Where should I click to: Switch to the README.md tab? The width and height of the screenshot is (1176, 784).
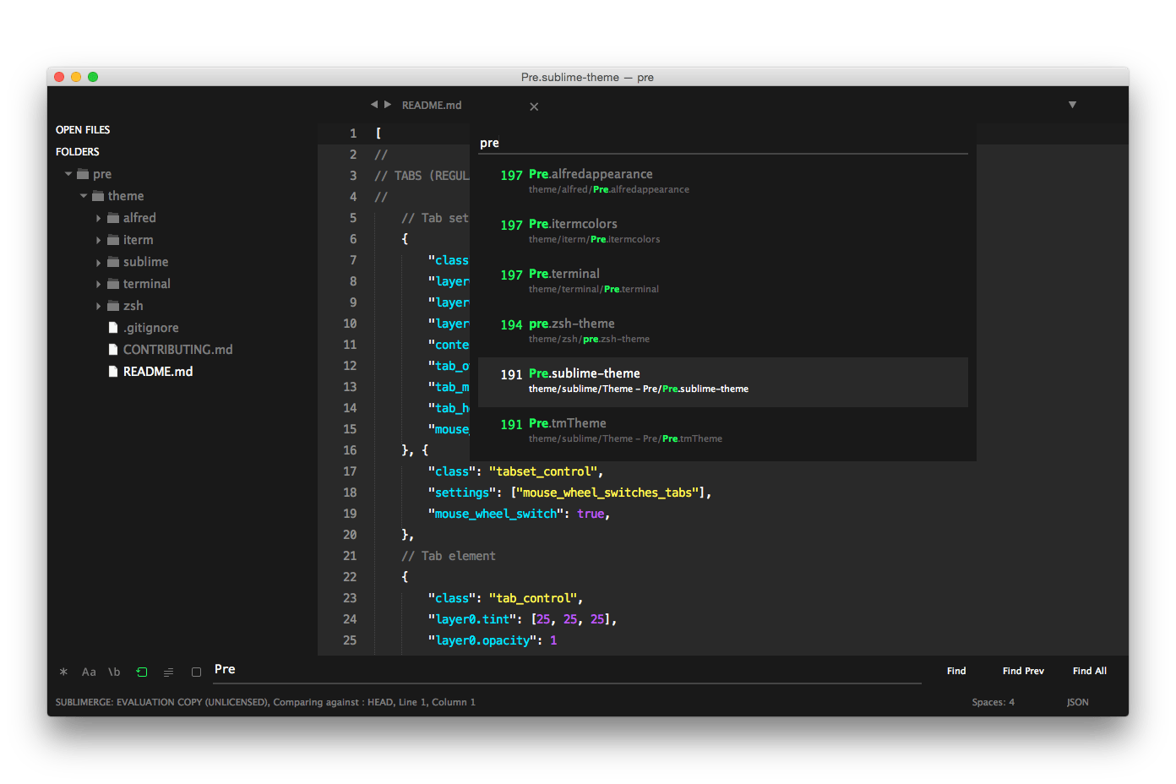tap(432, 105)
